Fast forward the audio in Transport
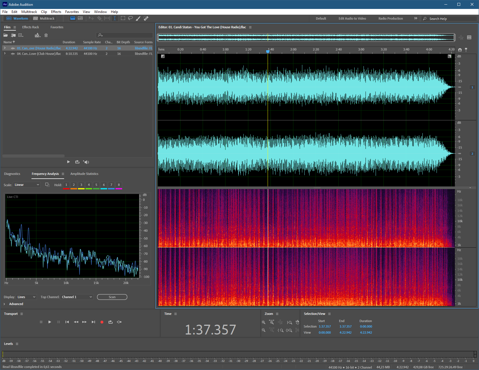The height and width of the screenshot is (370, 479). tap(84, 322)
